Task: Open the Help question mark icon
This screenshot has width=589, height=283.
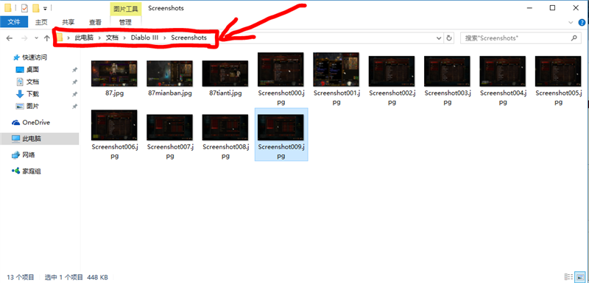Action: click(582, 23)
